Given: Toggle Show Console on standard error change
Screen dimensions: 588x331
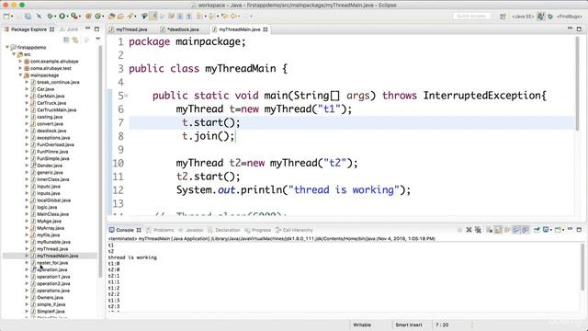Looking at the screenshot, I should [x=525, y=230].
